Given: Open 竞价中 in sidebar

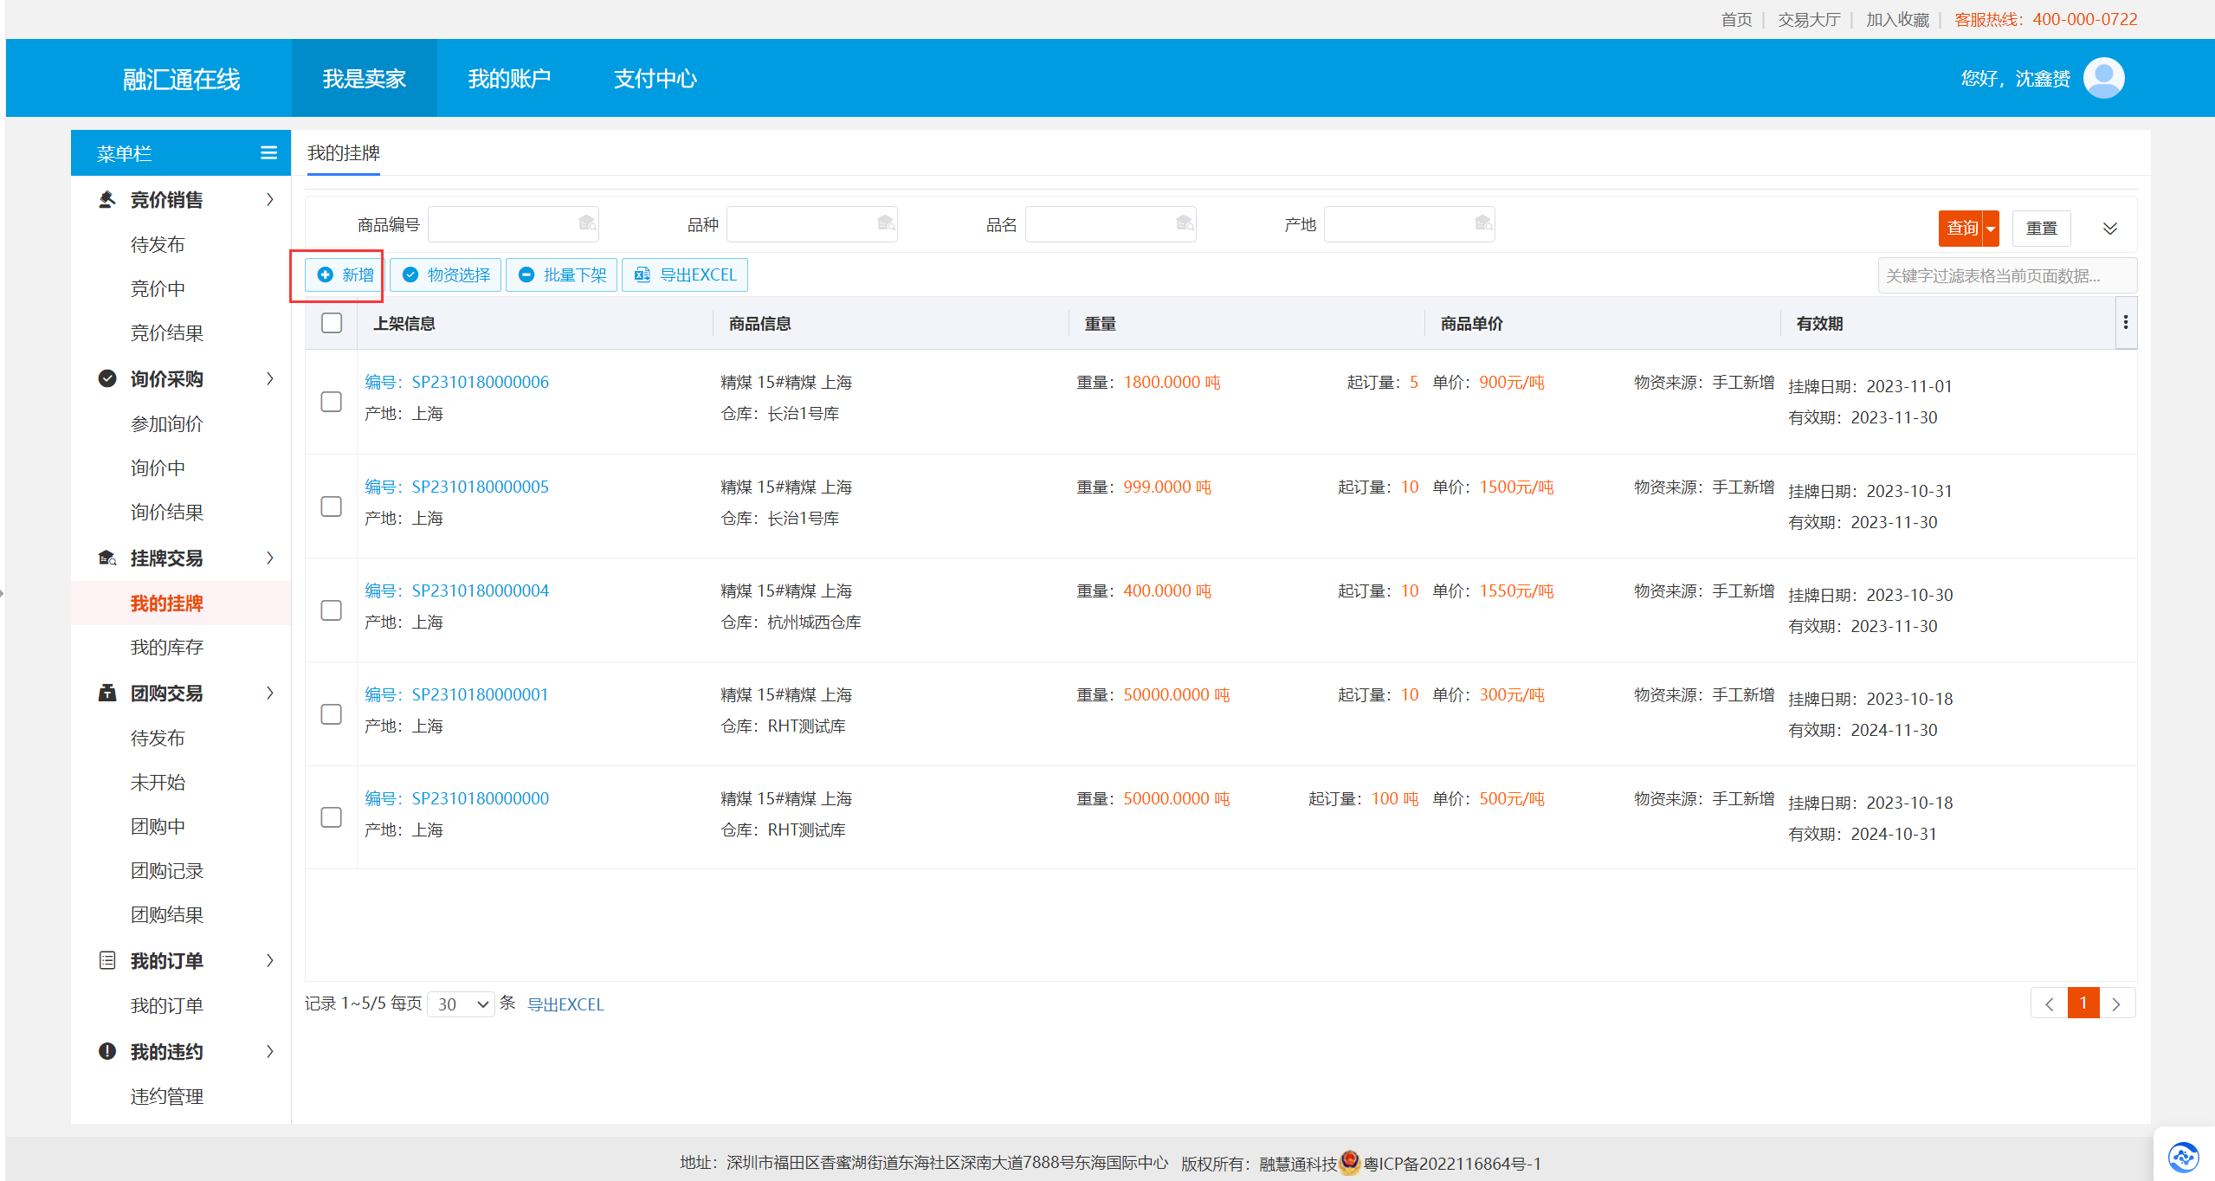Looking at the screenshot, I should pyautogui.click(x=158, y=289).
